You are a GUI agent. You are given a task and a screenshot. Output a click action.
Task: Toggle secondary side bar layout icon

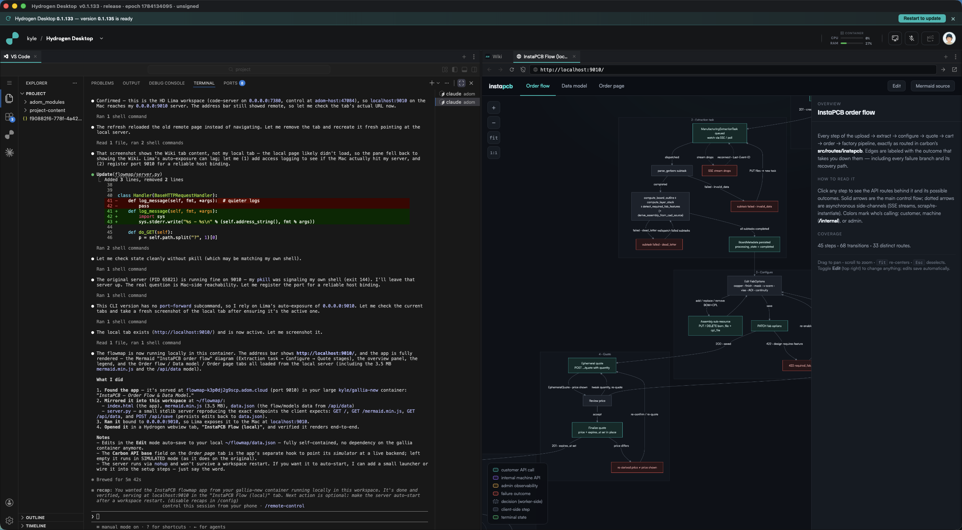coord(474,70)
